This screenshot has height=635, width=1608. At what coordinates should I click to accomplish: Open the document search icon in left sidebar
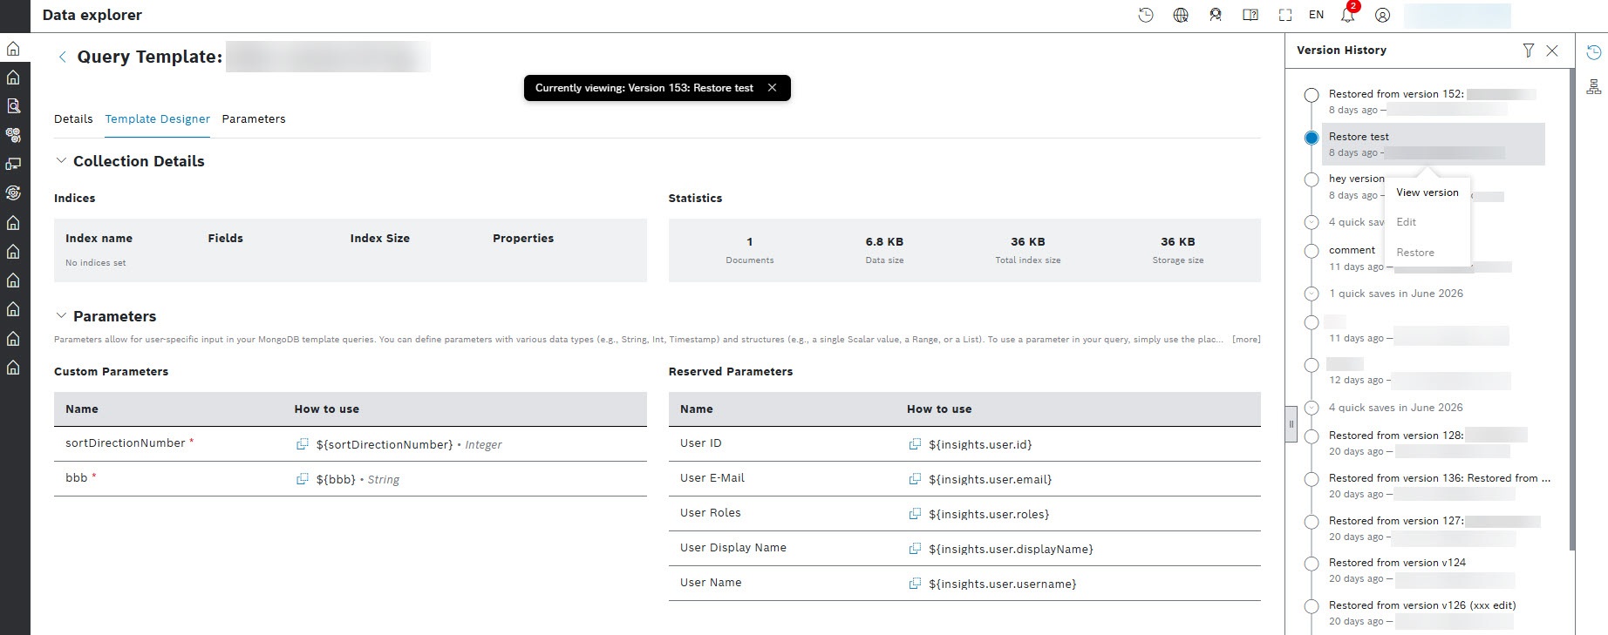pos(13,106)
